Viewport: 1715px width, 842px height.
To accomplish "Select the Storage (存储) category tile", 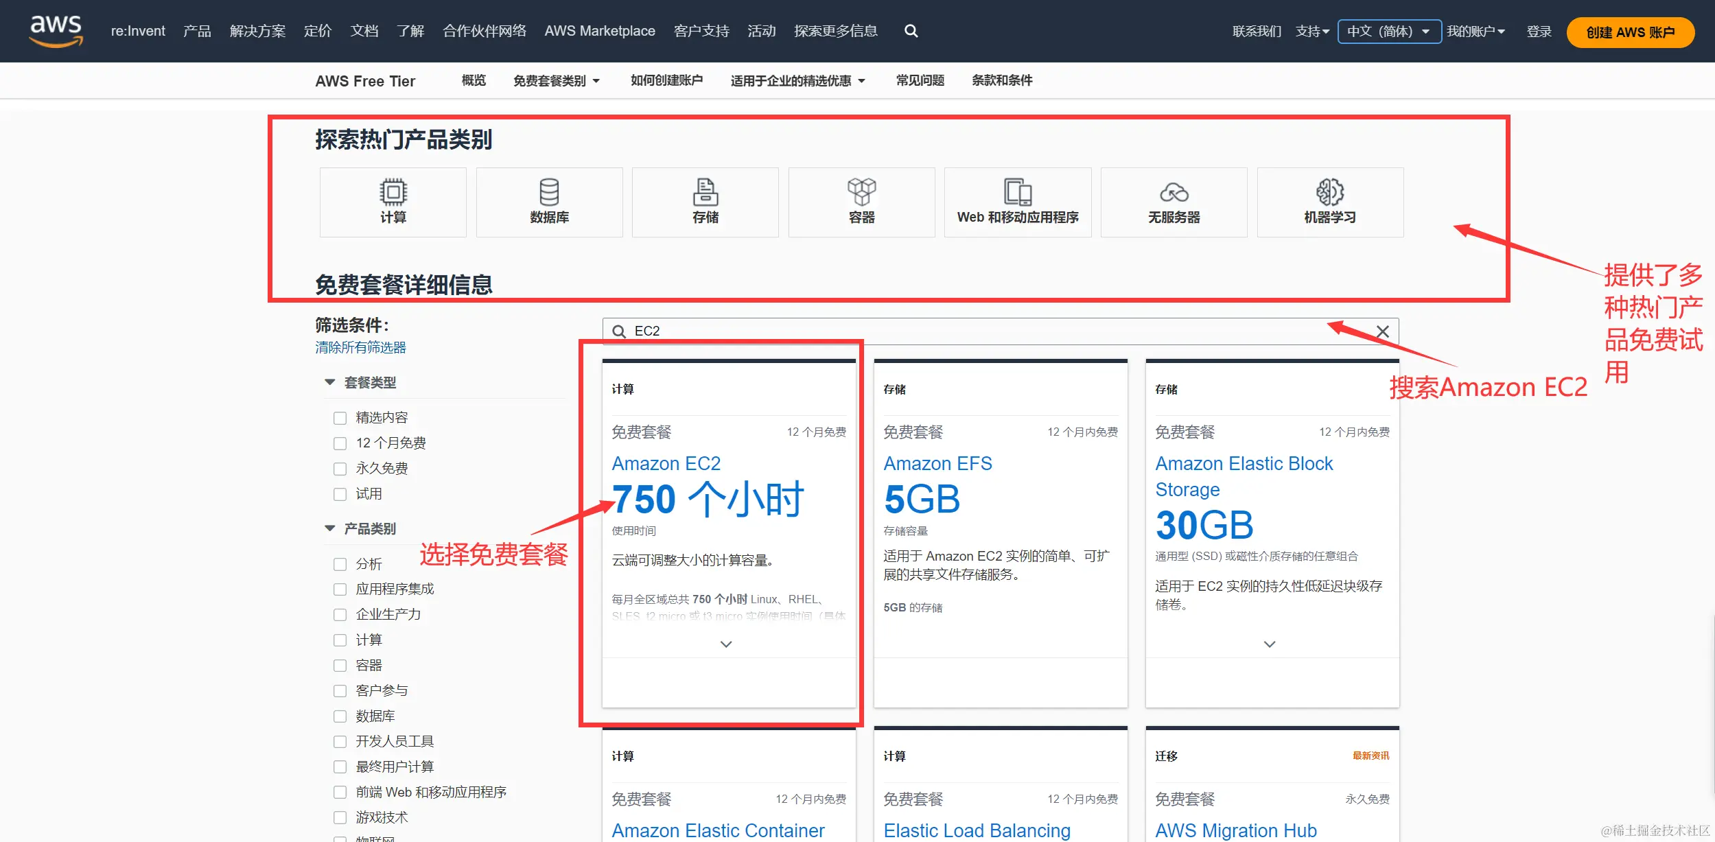I will (705, 202).
